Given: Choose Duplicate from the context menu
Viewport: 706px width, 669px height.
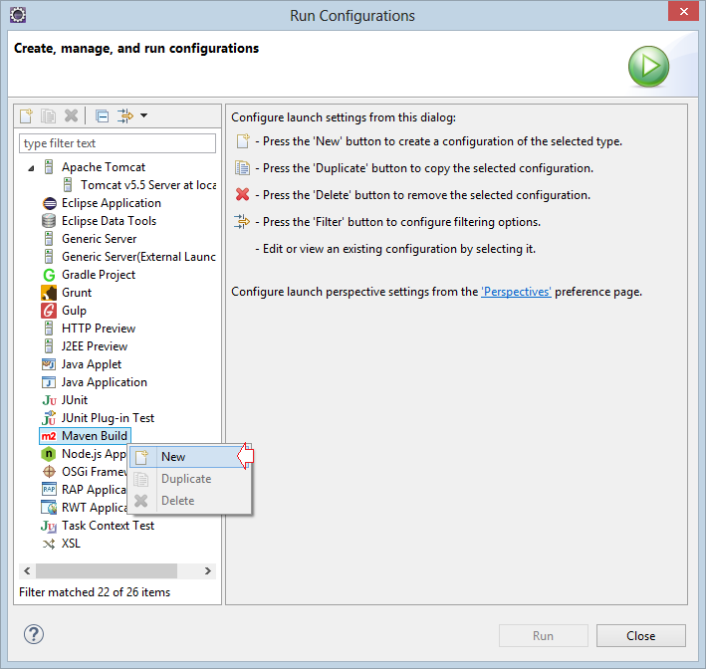Looking at the screenshot, I should coord(189,479).
